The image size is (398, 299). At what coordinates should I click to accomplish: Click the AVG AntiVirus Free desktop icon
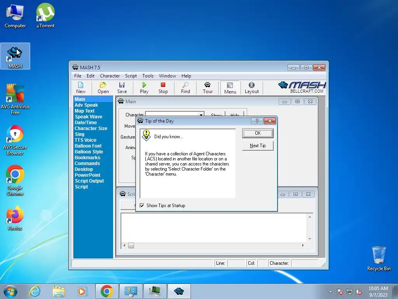coord(15,99)
